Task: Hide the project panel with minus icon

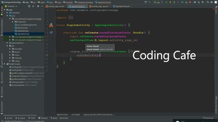Action: pyautogui.click(x=42, y=6)
